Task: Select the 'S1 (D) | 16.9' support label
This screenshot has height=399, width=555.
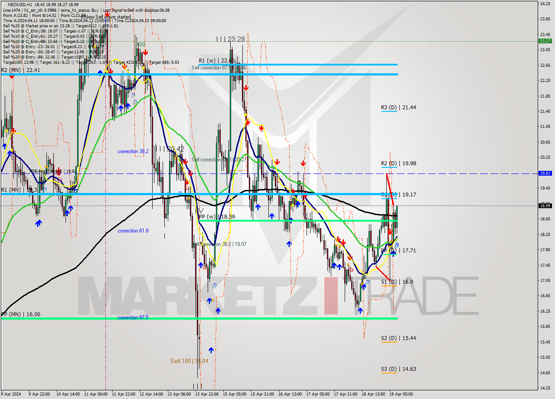Action: pos(397,282)
